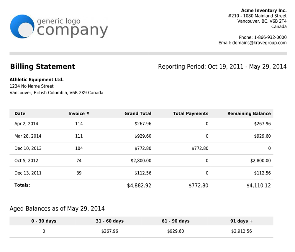Click the $772.80 payment for invoice 104
Viewport: 295px width, 252px height.
click(x=200, y=148)
